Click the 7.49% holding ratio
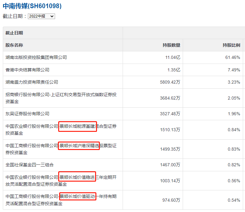Viewport: 245px width, 212px height. point(234,70)
